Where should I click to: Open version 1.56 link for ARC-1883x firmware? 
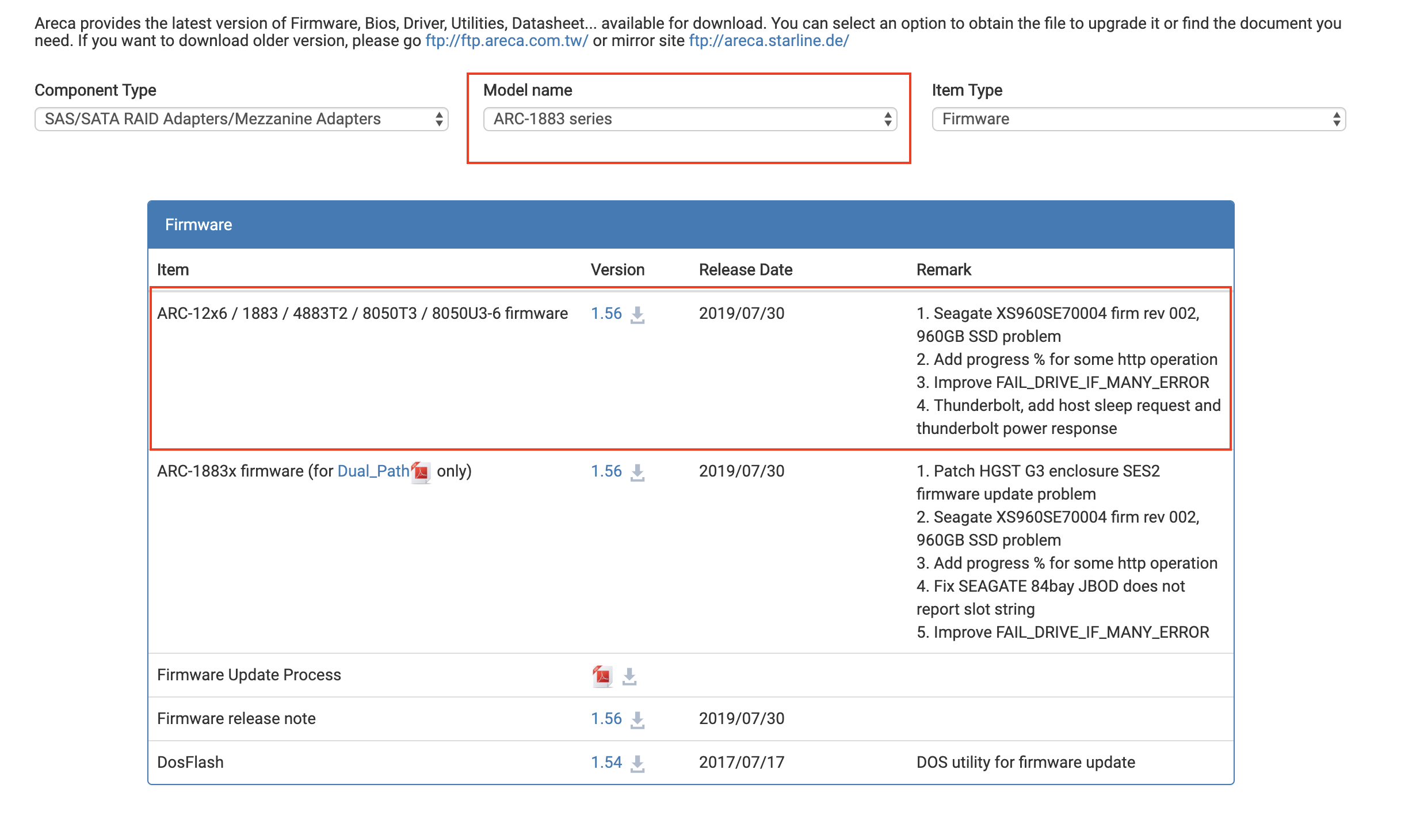tap(606, 471)
